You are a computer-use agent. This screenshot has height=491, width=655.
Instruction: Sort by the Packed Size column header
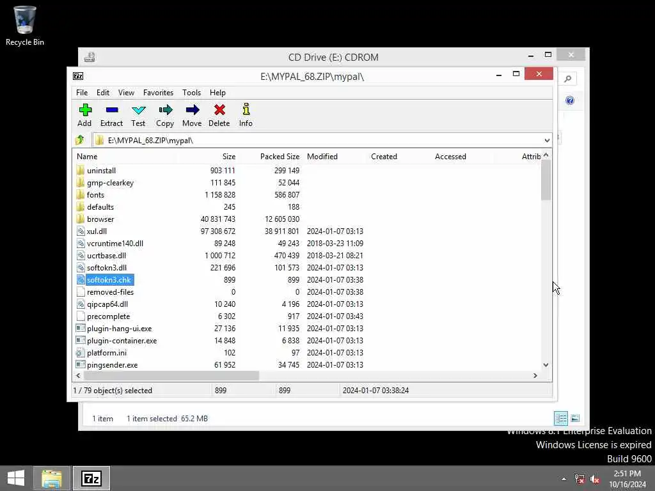(x=270, y=157)
